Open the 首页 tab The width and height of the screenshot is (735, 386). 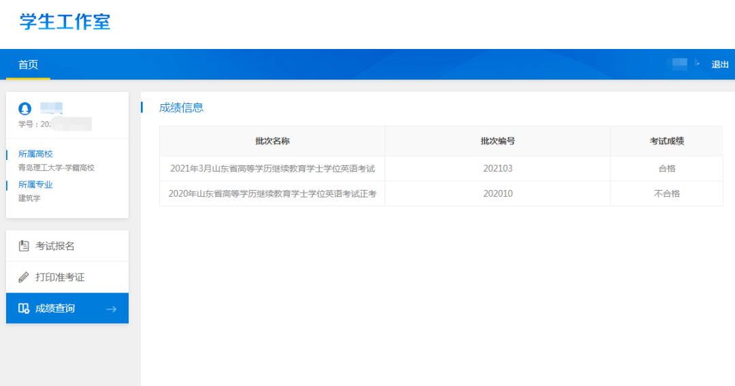(x=28, y=65)
